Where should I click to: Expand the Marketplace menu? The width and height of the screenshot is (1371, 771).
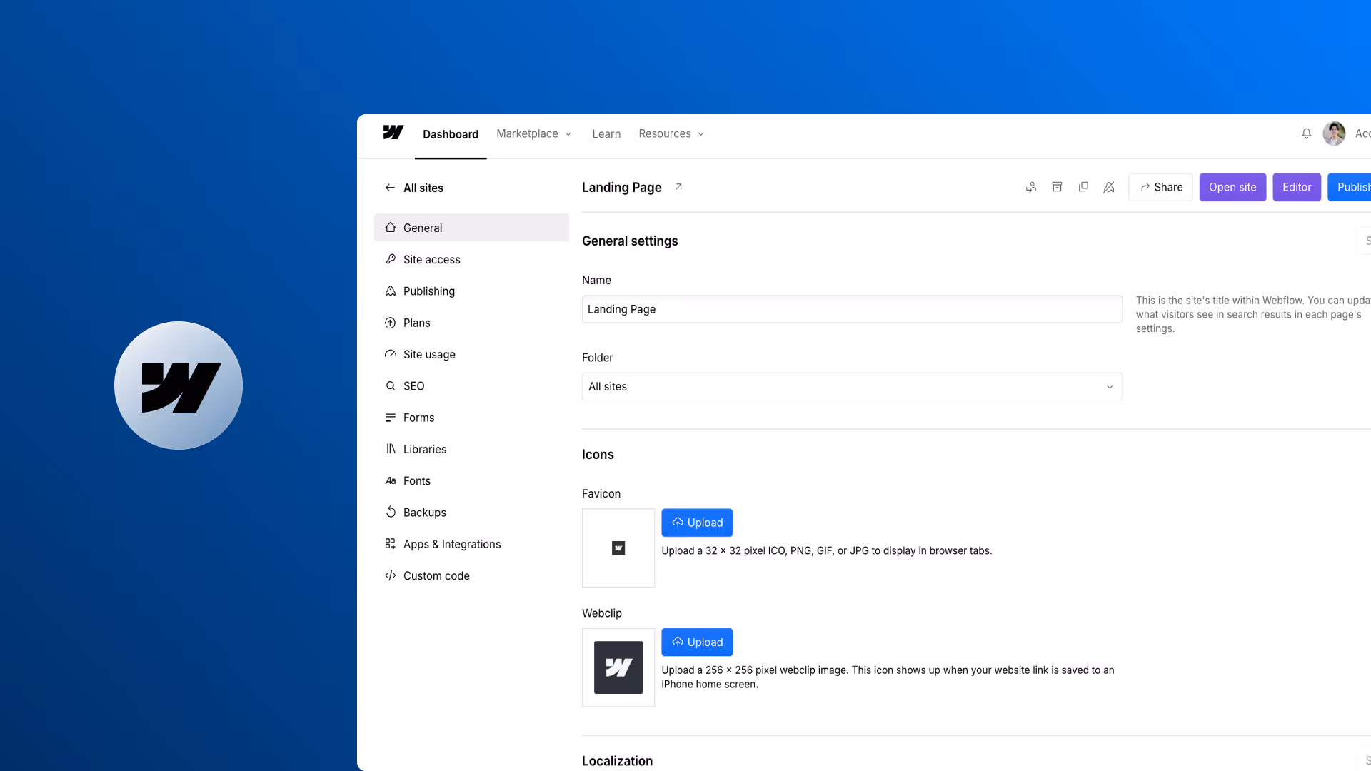533,133
